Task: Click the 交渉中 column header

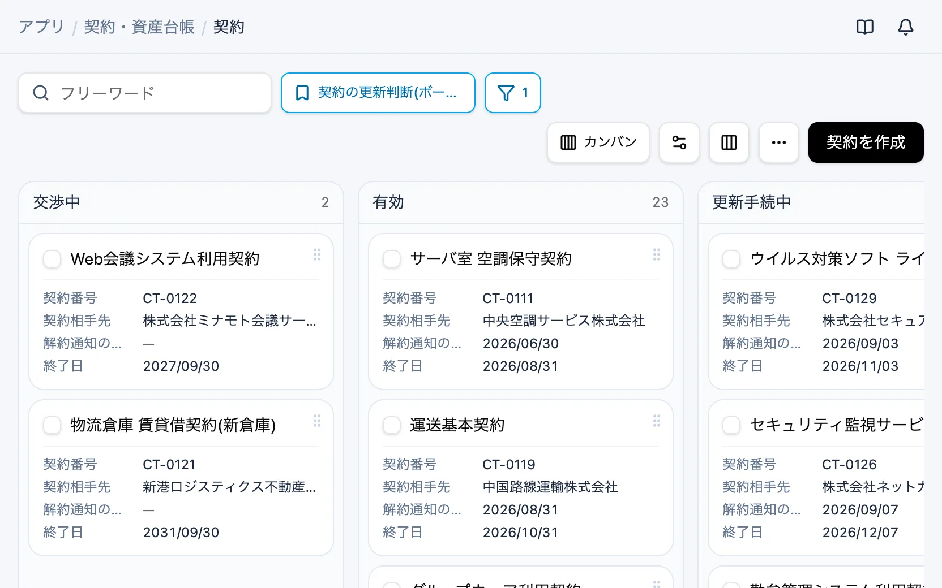Action: pos(181,202)
